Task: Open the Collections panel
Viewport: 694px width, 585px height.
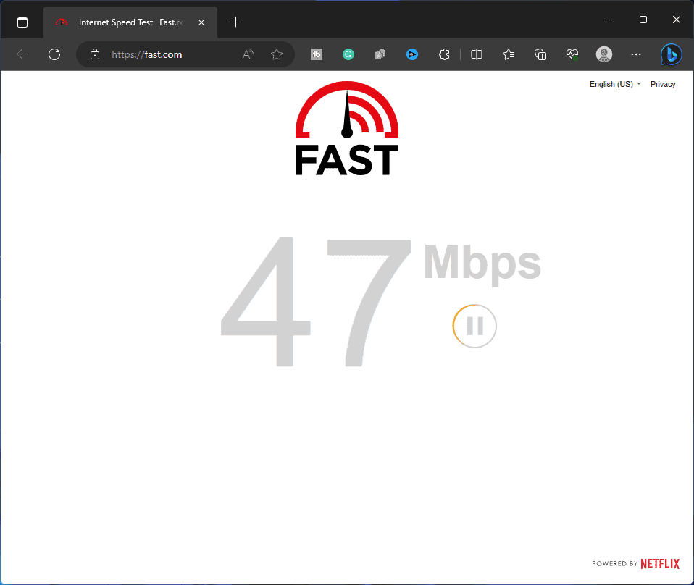Action: (x=540, y=54)
